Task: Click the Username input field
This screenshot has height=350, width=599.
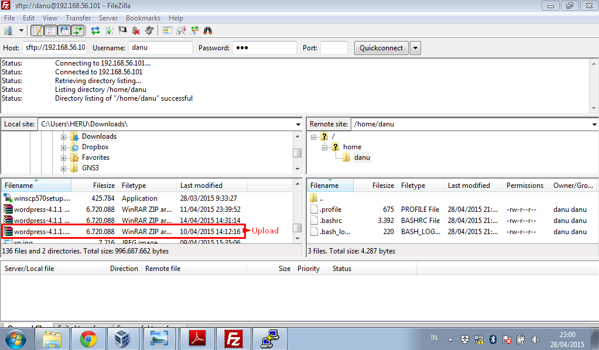Action: [160, 48]
